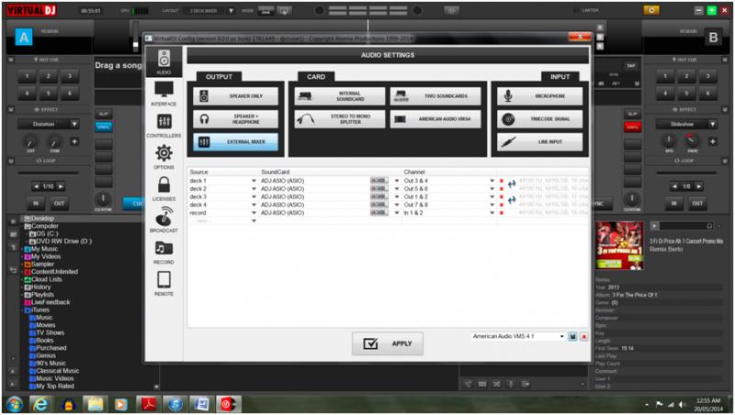Delete the American Audio VMS 4.1 profile
This screenshot has width=735, height=415.
pos(584,336)
